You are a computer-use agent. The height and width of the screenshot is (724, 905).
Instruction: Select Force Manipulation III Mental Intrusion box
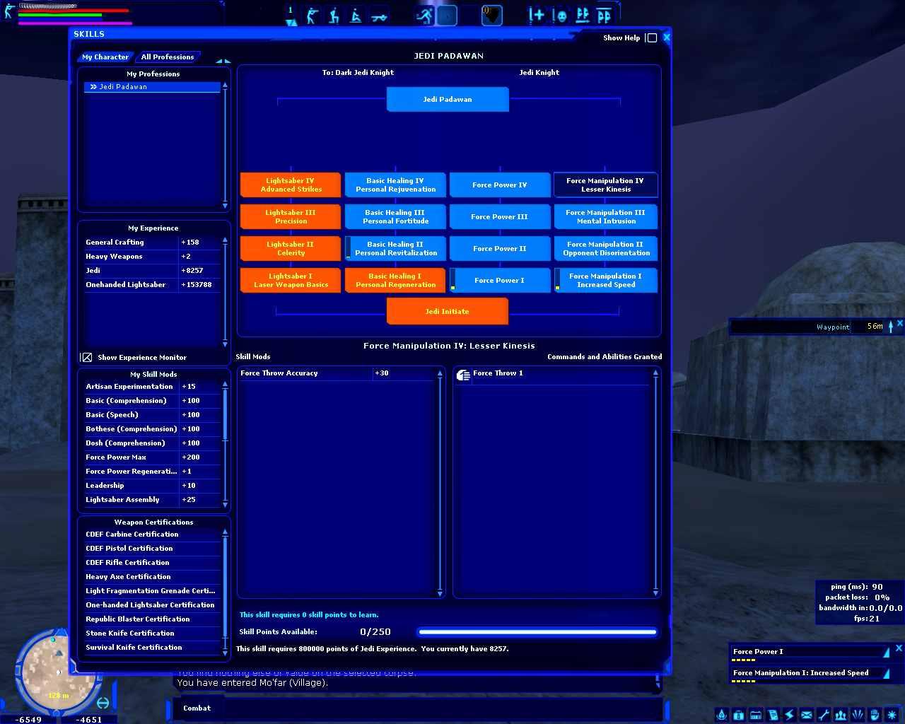[x=606, y=216]
